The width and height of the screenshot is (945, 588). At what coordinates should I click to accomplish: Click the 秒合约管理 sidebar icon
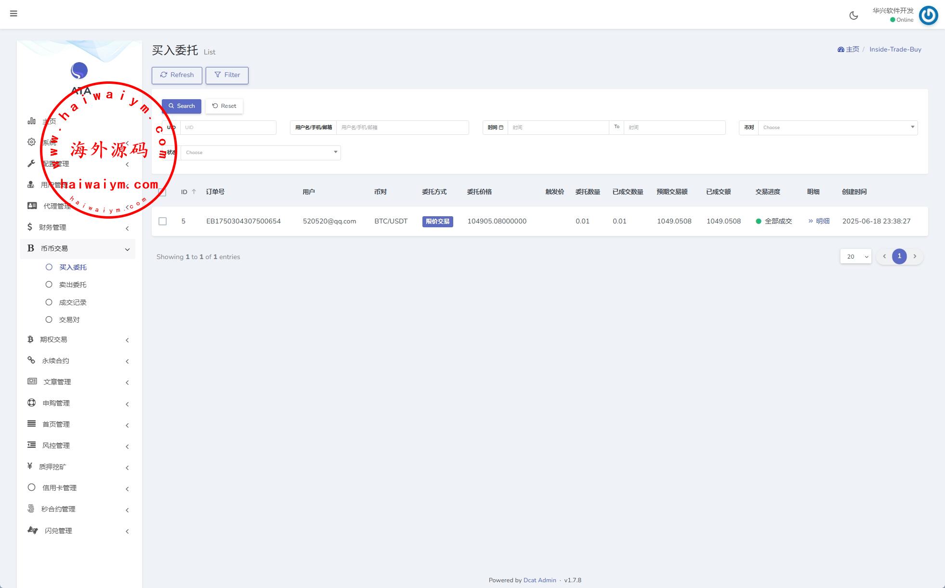coord(31,509)
